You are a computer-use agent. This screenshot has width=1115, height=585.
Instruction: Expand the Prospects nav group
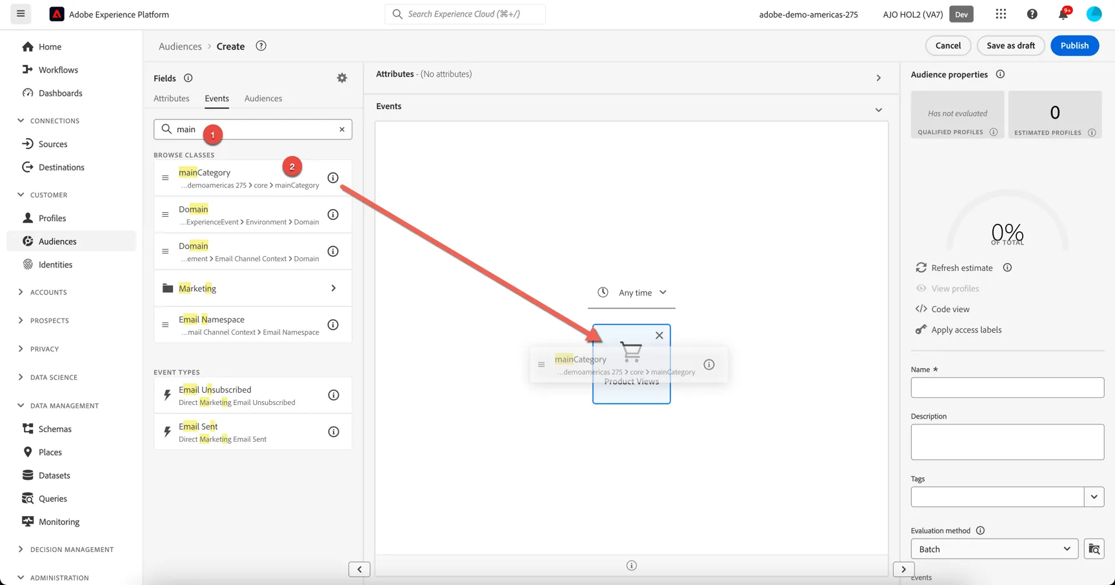[21, 321]
